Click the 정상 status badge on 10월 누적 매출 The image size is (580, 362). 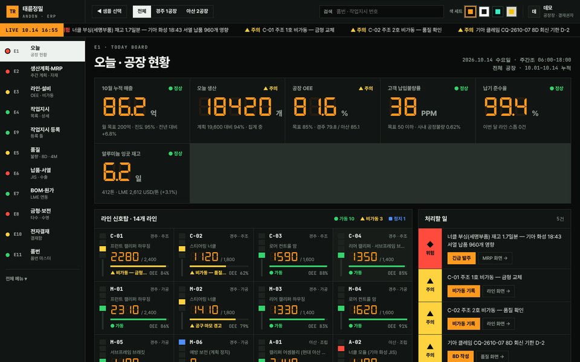[175, 88]
